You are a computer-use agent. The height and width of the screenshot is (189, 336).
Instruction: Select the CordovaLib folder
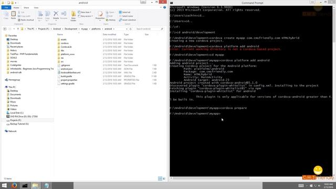66,47
